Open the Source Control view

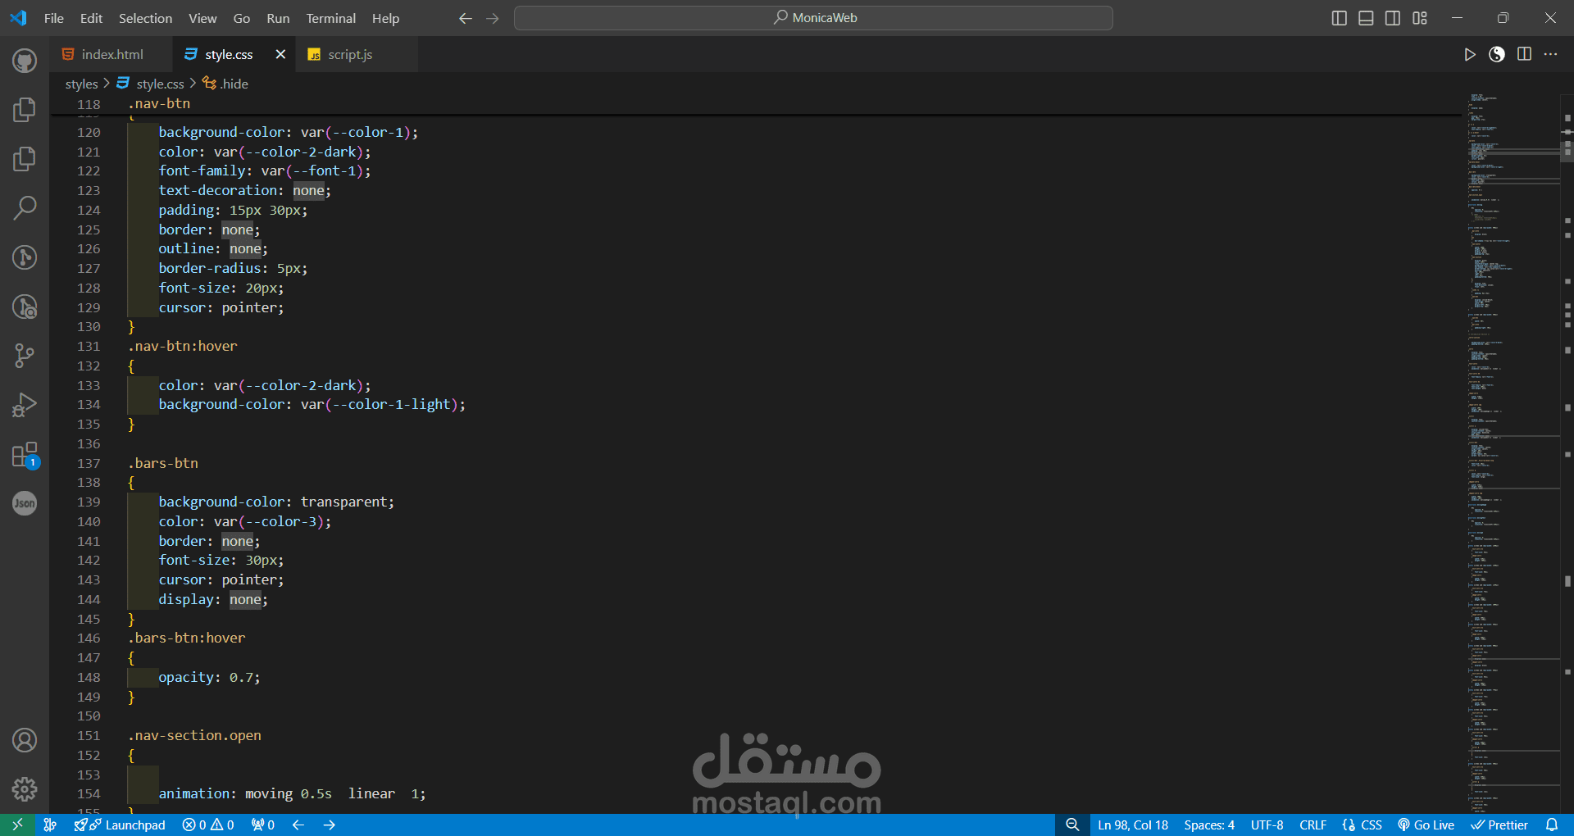click(25, 356)
